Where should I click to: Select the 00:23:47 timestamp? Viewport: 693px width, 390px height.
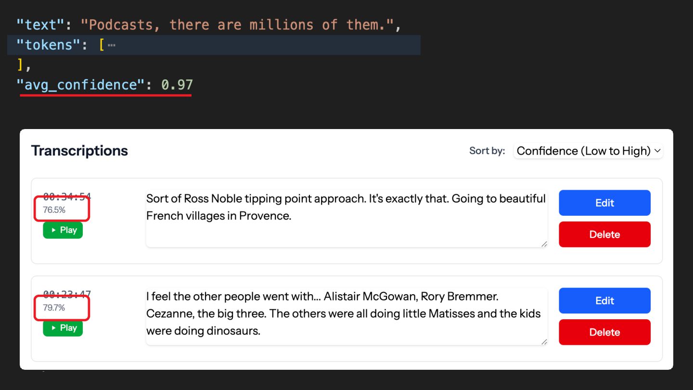[67, 294]
